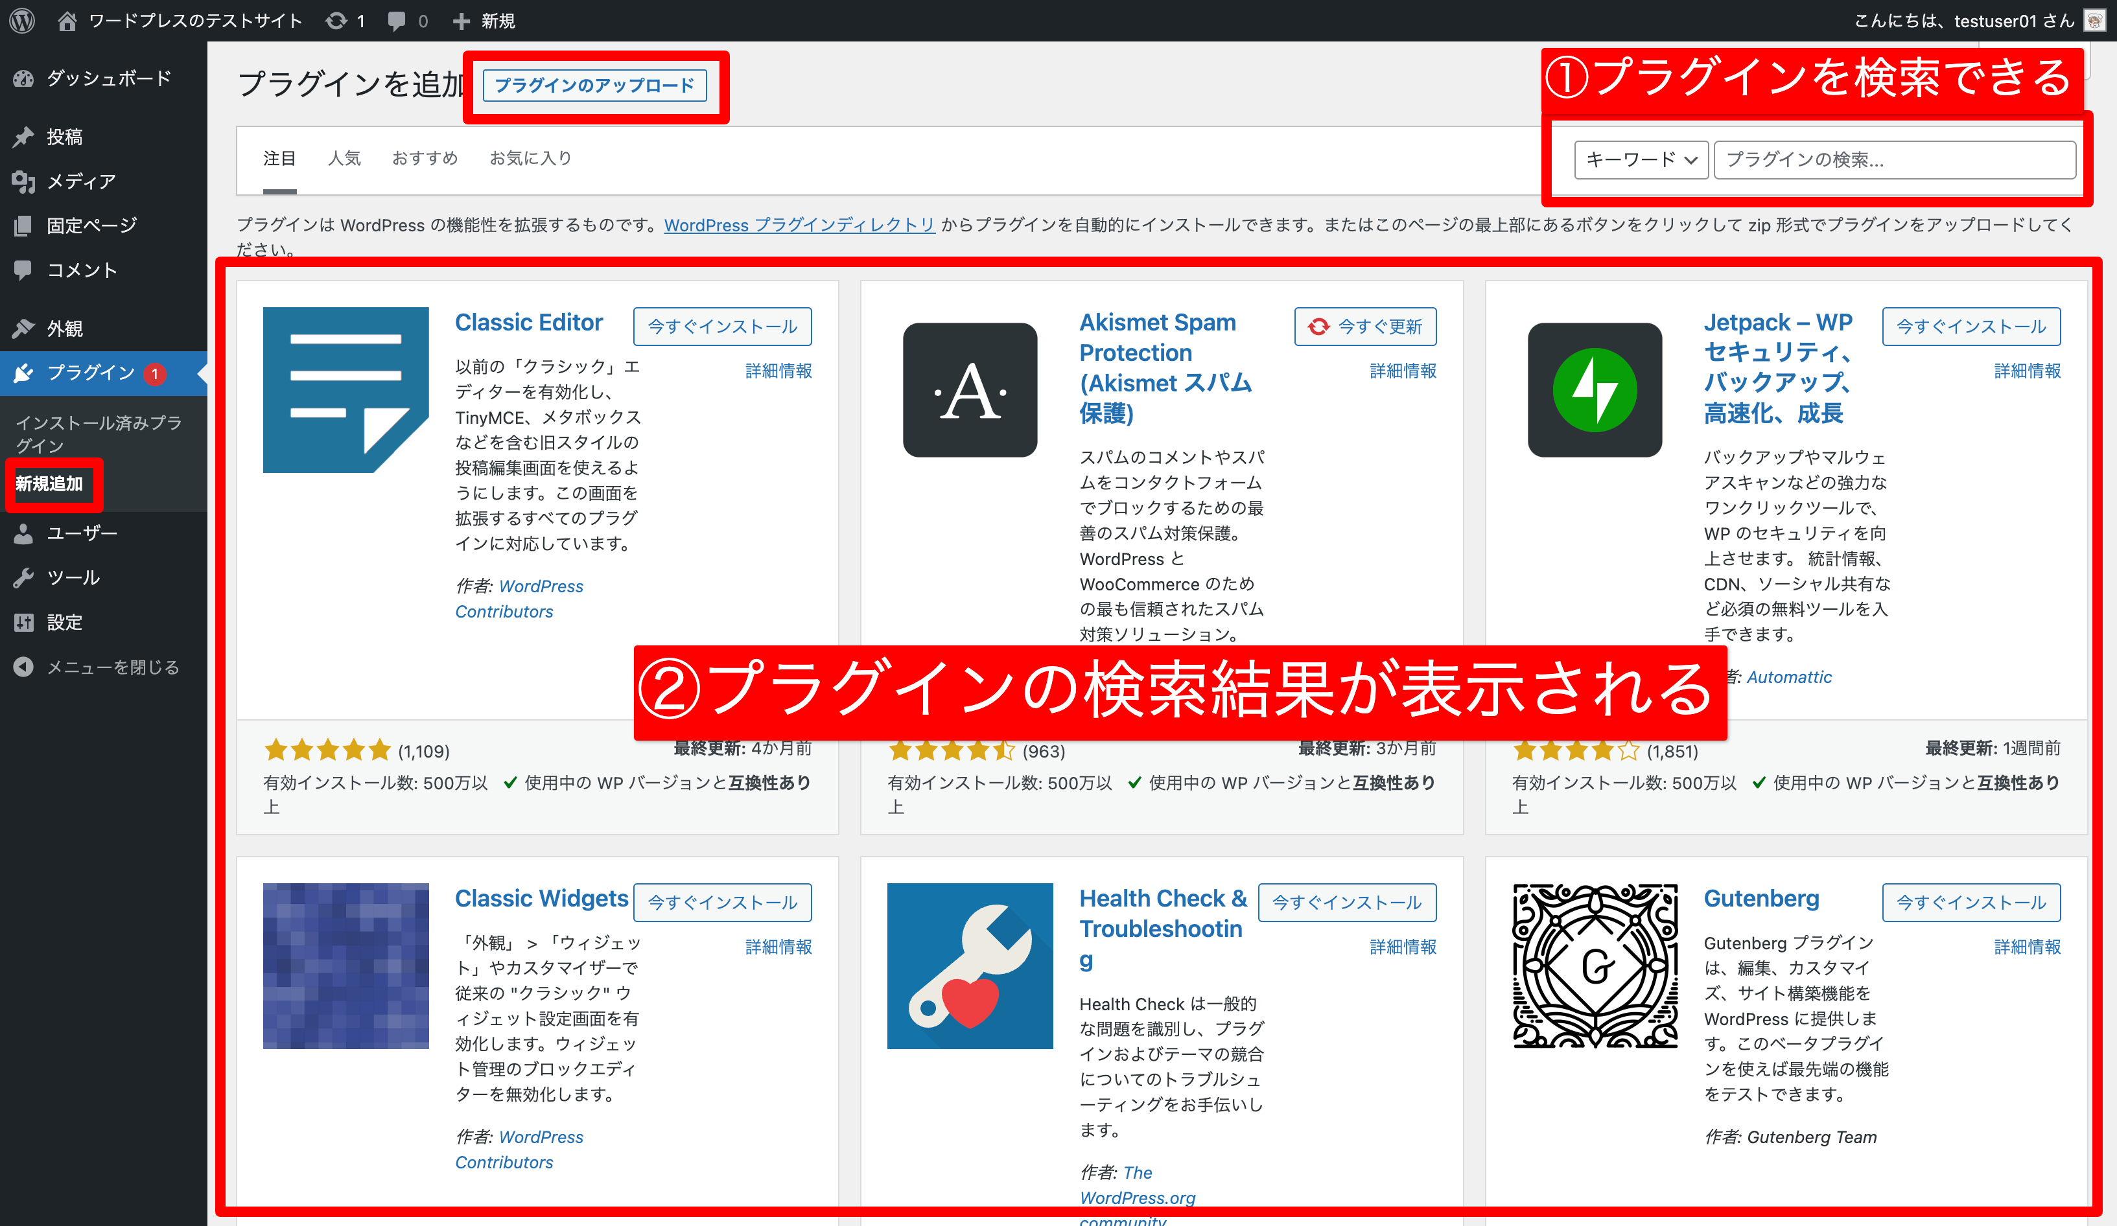Open 詳細情報 for Classic Editor
2117x1226 pixels.
pos(778,370)
